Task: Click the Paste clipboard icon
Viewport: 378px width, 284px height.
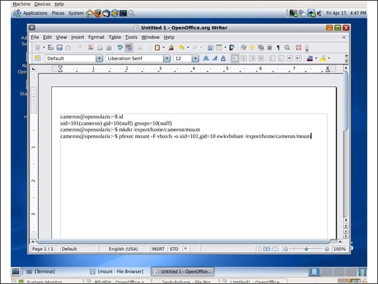Action: [157, 47]
